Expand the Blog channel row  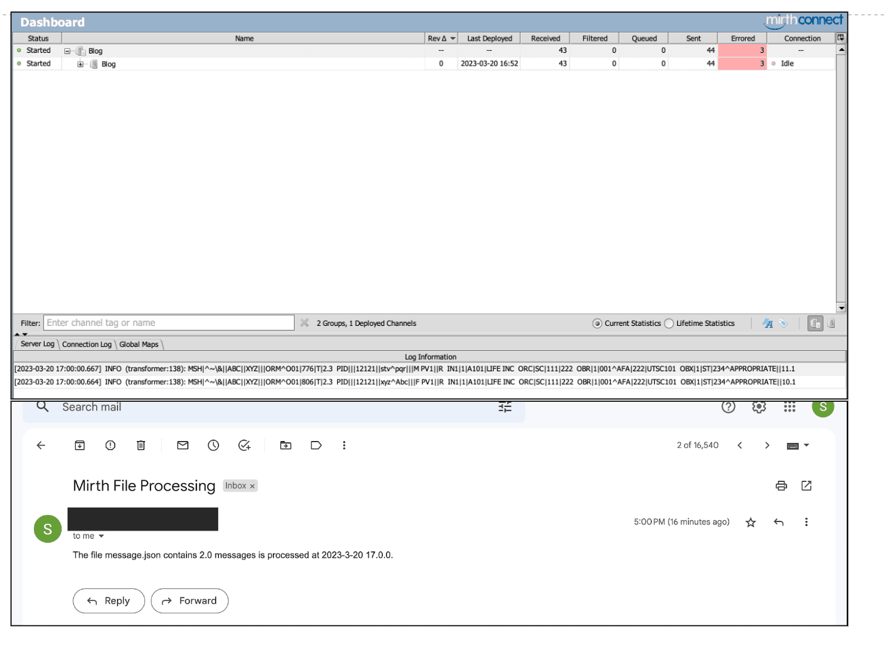coord(80,64)
